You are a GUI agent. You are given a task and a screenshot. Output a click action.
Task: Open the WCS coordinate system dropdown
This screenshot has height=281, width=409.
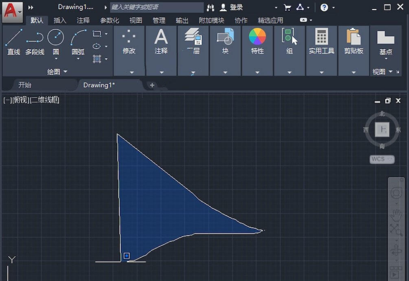click(x=382, y=159)
